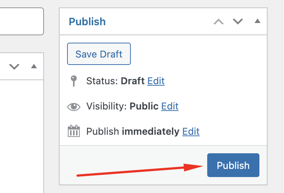
Task: Click the blue Publish button
Action: 233,165
